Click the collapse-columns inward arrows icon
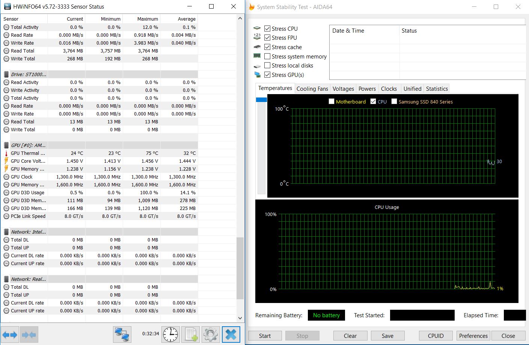529x345 pixels. tap(29, 334)
